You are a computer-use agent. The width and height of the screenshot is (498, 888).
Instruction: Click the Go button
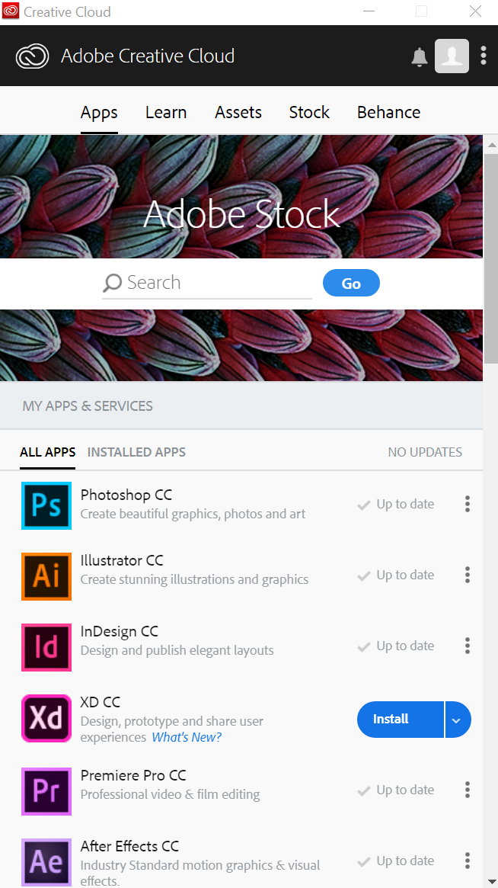point(351,283)
